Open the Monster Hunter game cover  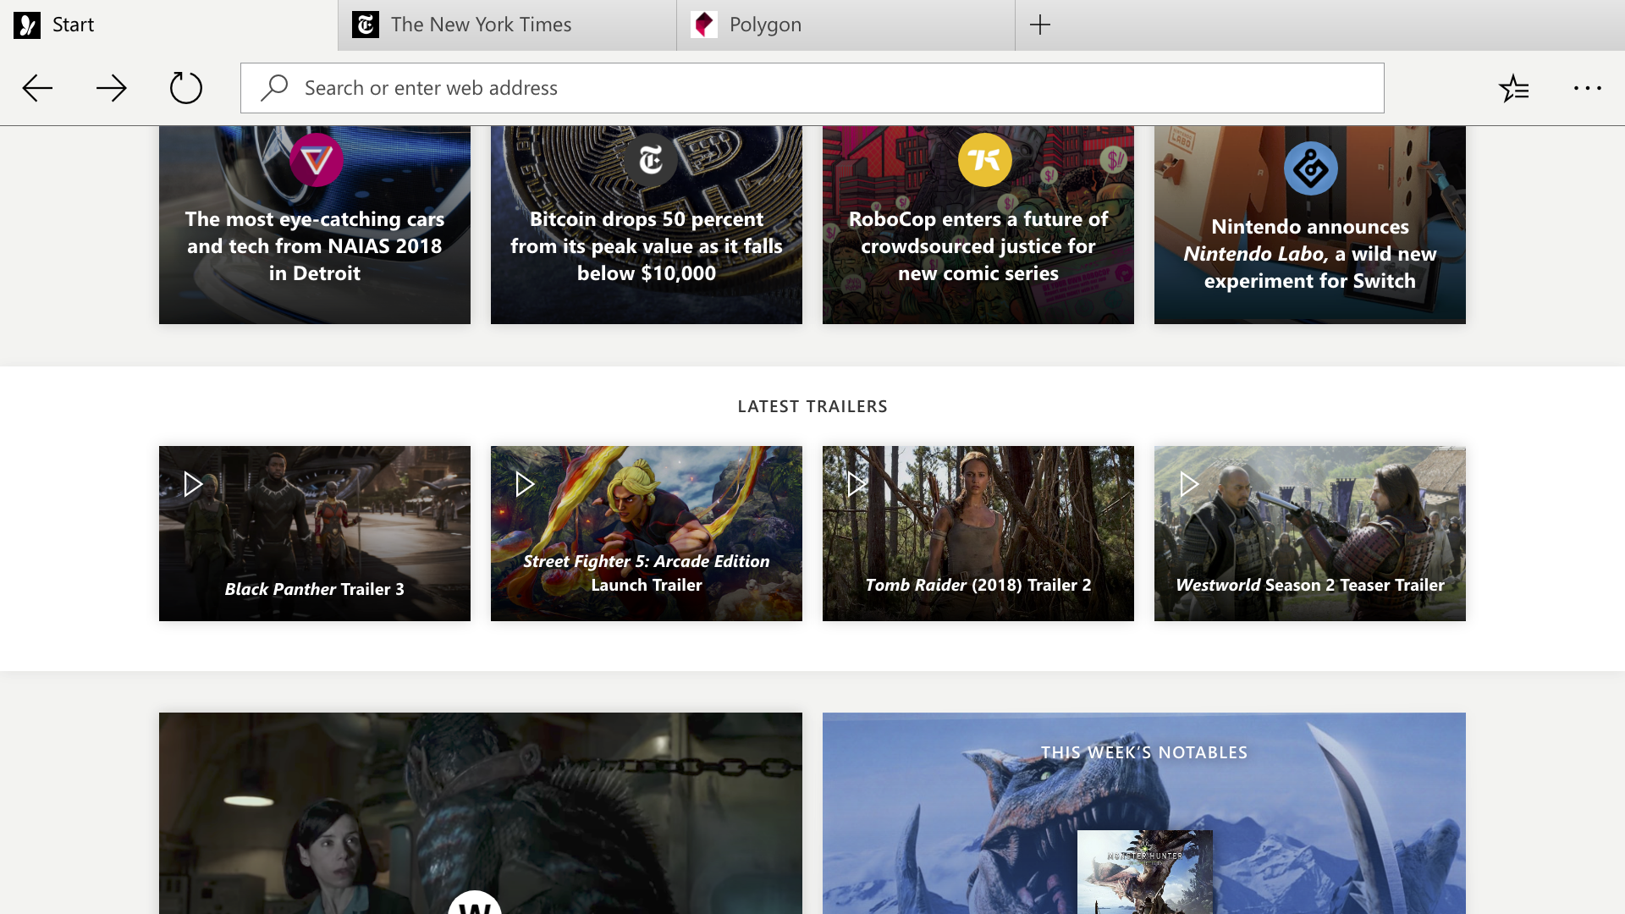pos(1144,872)
